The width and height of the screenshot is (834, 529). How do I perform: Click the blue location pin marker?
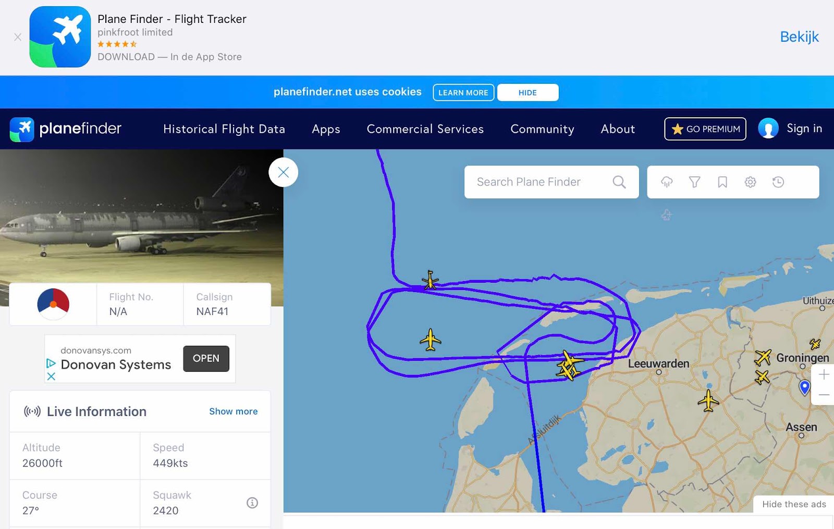pyautogui.click(x=805, y=387)
